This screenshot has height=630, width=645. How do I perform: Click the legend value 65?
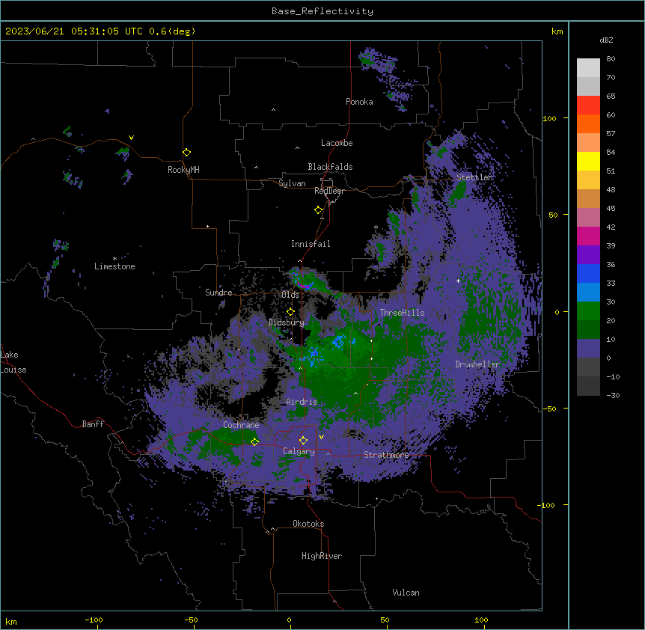(x=611, y=96)
